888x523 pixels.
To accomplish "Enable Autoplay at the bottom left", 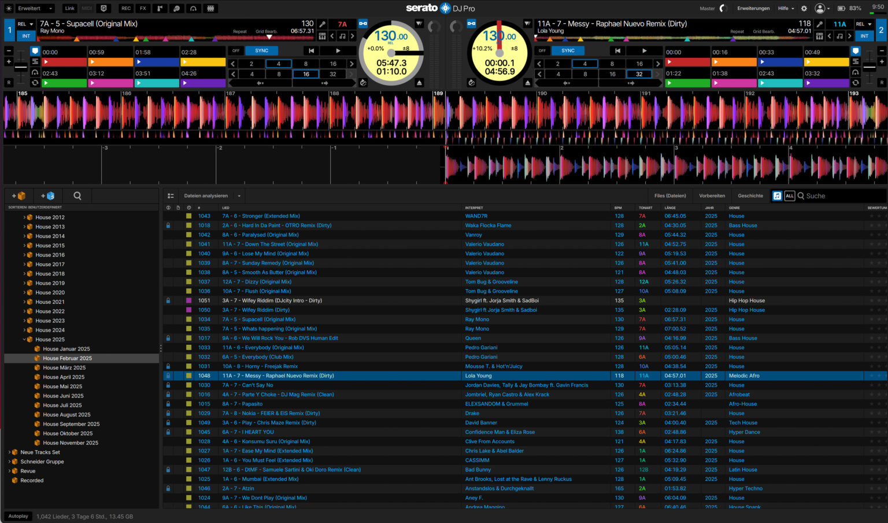I will tap(18, 515).
